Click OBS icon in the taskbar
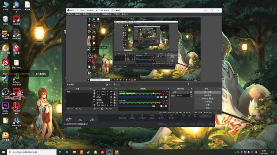 click(x=109, y=152)
